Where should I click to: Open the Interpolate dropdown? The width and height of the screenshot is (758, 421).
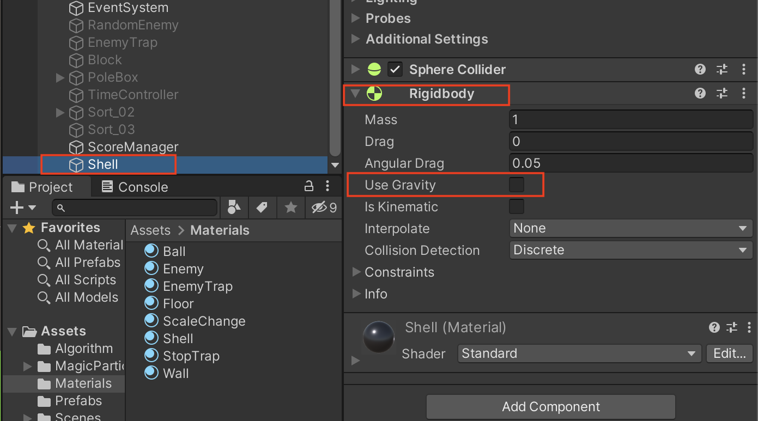(630, 228)
